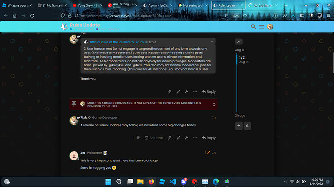Jump to '2h ago' at timeline bottom
The image size is (334, 187).
[x=240, y=115]
